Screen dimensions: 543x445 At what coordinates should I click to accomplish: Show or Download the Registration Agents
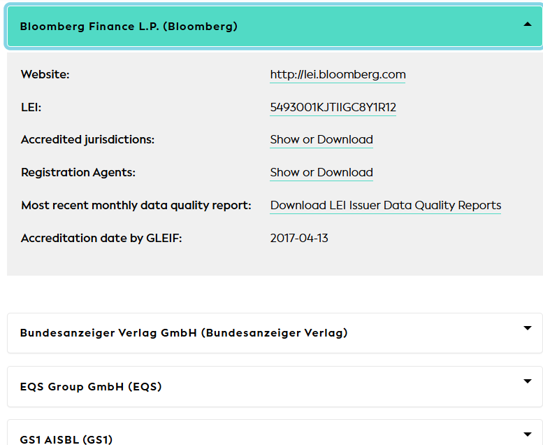pos(321,173)
